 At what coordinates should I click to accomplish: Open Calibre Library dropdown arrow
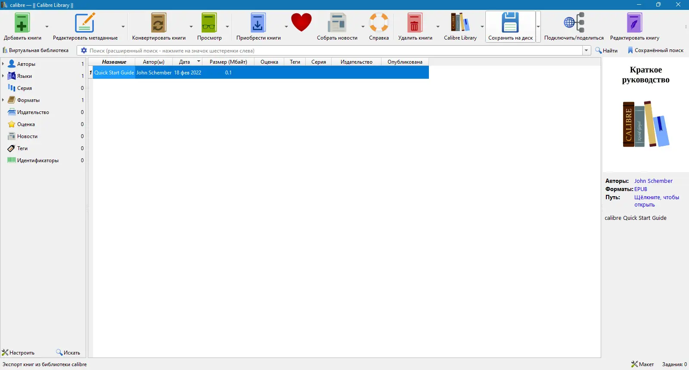click(482, 27)
